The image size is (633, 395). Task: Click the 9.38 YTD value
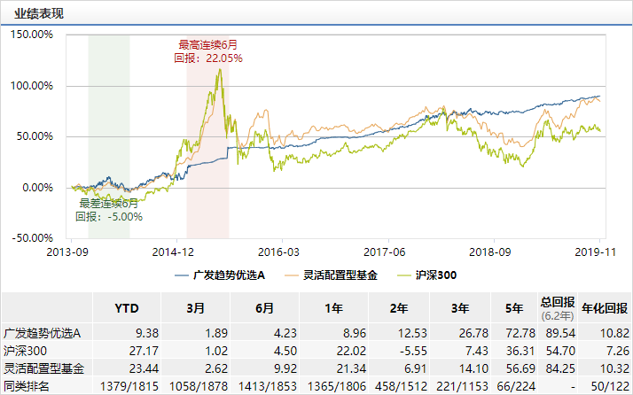[147, 333]
